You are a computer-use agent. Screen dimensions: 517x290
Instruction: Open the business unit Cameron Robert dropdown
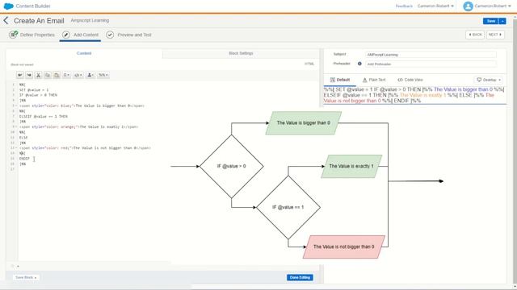(x=435, y=6)
